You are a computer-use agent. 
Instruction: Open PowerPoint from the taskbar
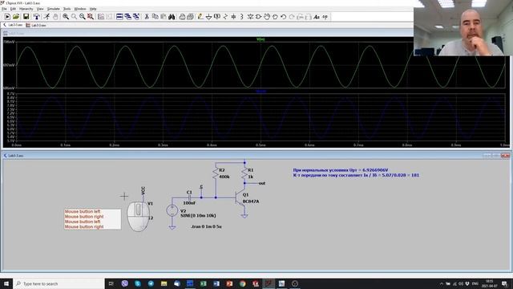229,283
